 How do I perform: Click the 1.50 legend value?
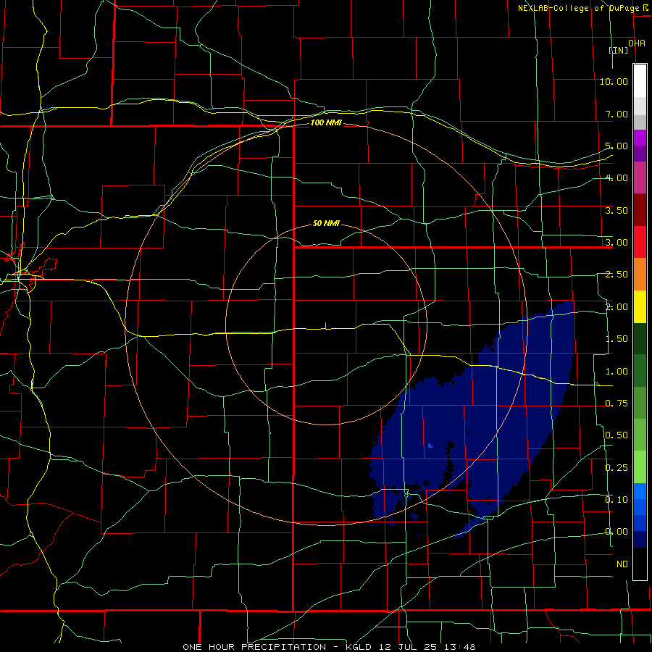(617, 339)
